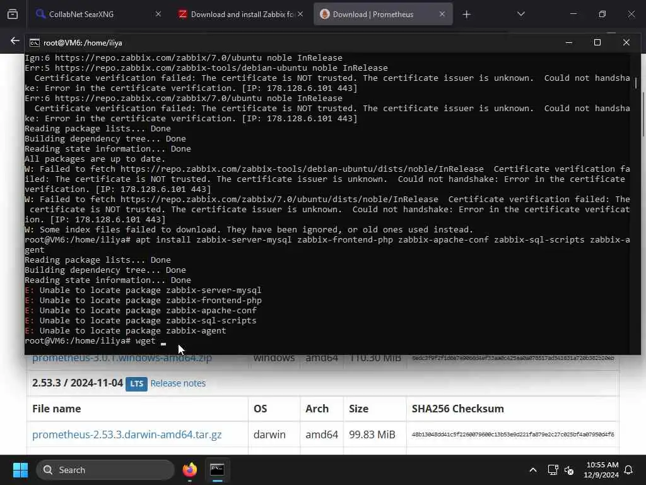The height and width of the screenshot is (485, 646).
Task: Show hidden system tray icons
Action: 532,470
